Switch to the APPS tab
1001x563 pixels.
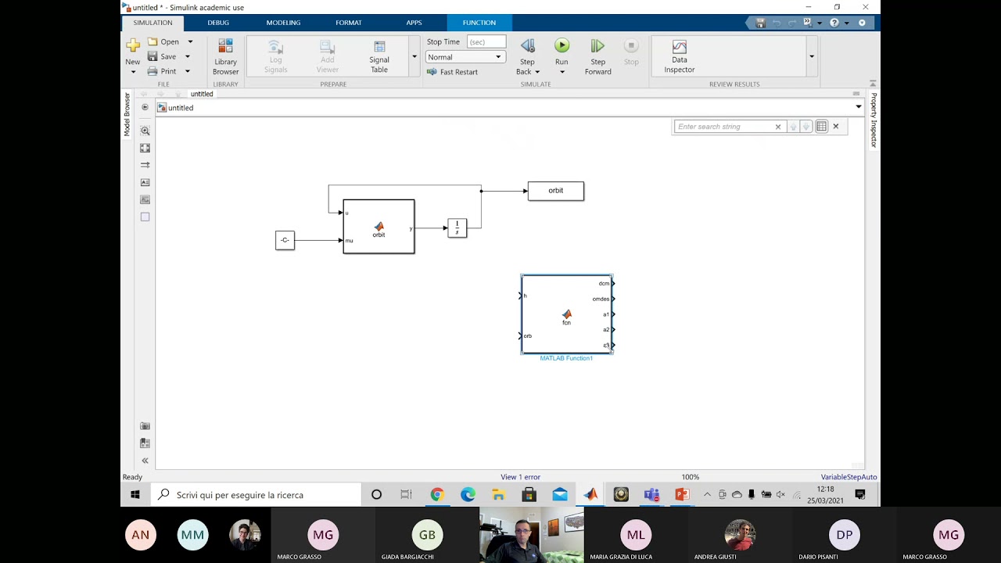[414, 23]
